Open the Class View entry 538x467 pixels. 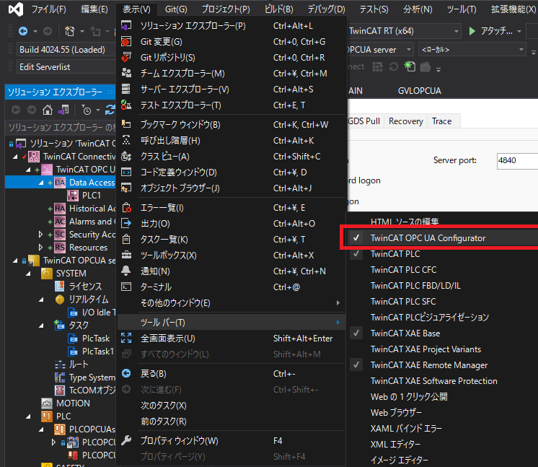[x=231, y=157]
